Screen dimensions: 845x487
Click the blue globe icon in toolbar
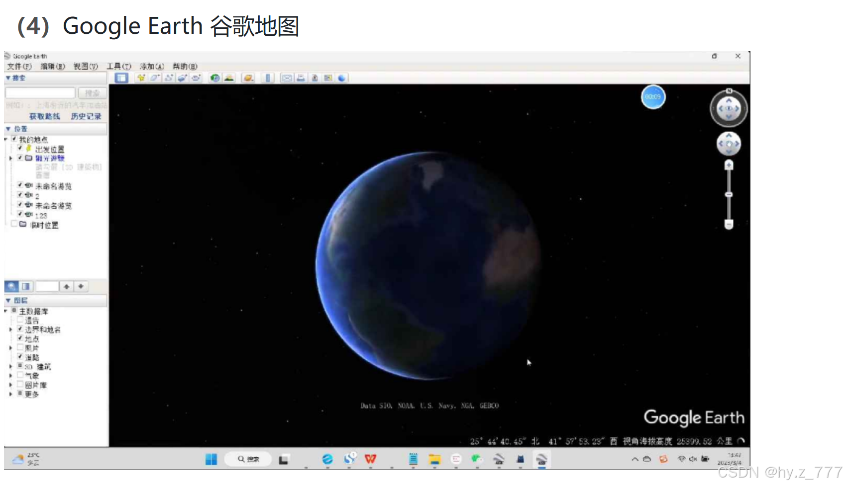tap(342, 78)
